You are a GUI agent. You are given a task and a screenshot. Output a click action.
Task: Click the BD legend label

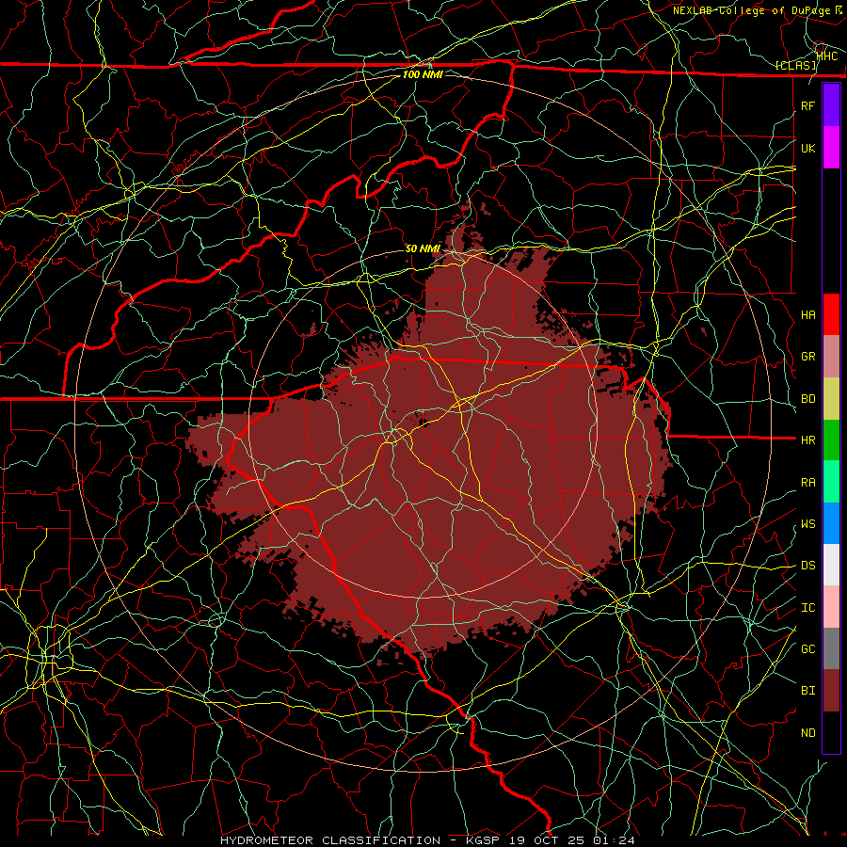click(x=808, y=399)
